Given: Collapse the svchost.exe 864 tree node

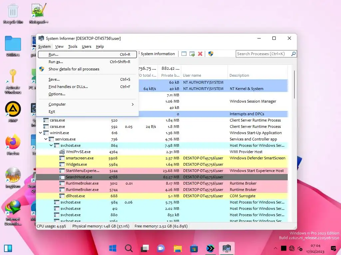Looking at the screenshot, I should pos(51,145).
